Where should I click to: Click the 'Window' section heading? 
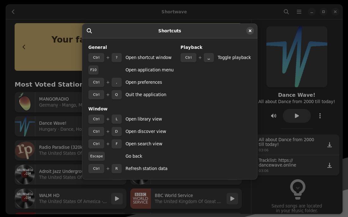pyautogui.click(x=98, y=109)
